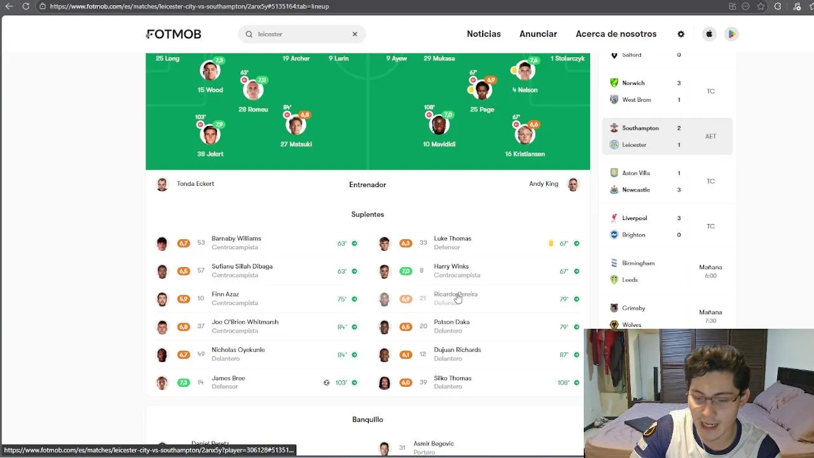Click Finn Azaz 5,9 rating badge
This screenshot has width=814, height=458.
(x=183, y=299)
